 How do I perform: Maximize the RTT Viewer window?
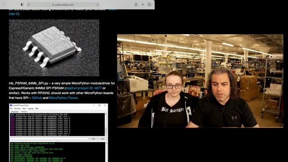pos(99,105)
